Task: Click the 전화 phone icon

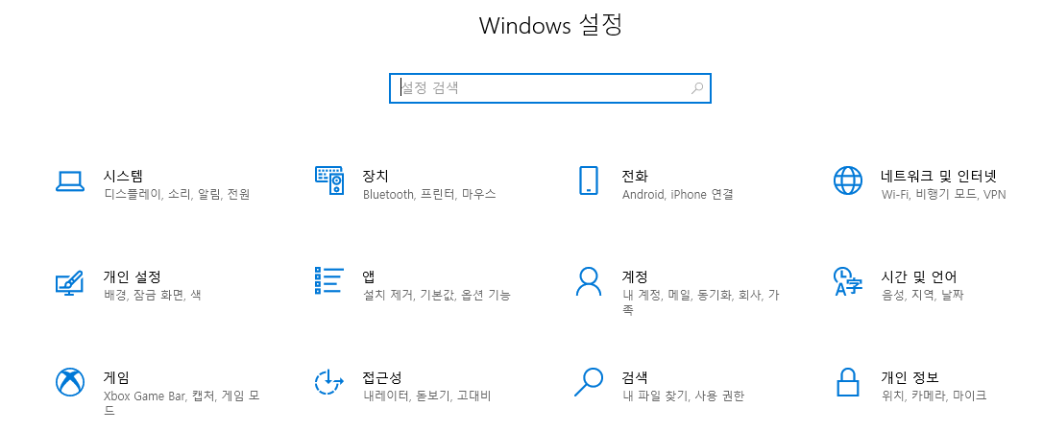Action: point(589,180)
